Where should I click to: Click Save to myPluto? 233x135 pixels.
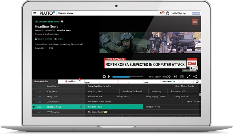tap(43, 39)
